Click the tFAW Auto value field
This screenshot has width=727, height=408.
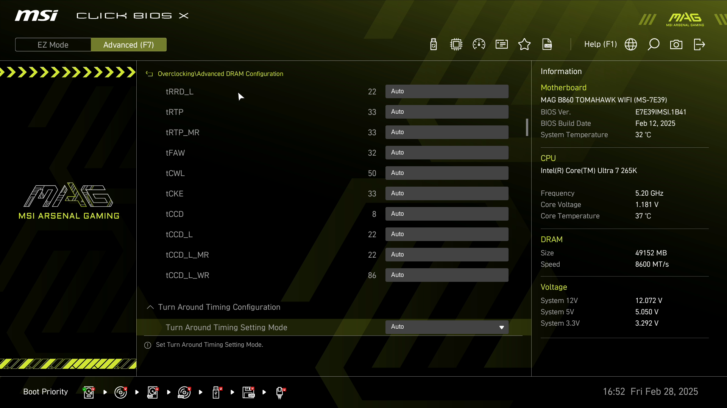click(447, 153)
